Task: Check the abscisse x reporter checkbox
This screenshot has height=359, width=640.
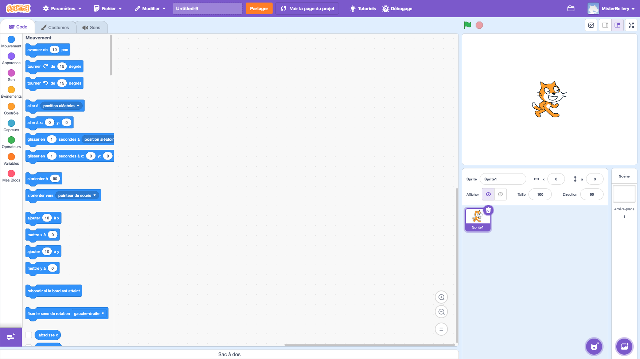Action: coord(29,335)
